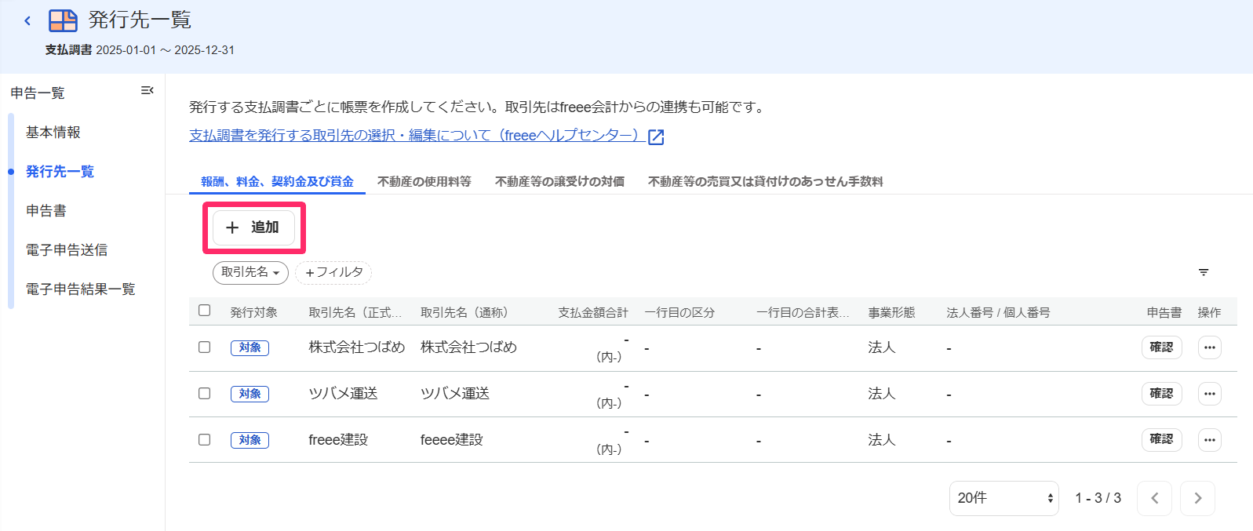This screenshot has height=531, width=1253.
Task: Add a filter with +フィルタ button
Action: point(333,272)
